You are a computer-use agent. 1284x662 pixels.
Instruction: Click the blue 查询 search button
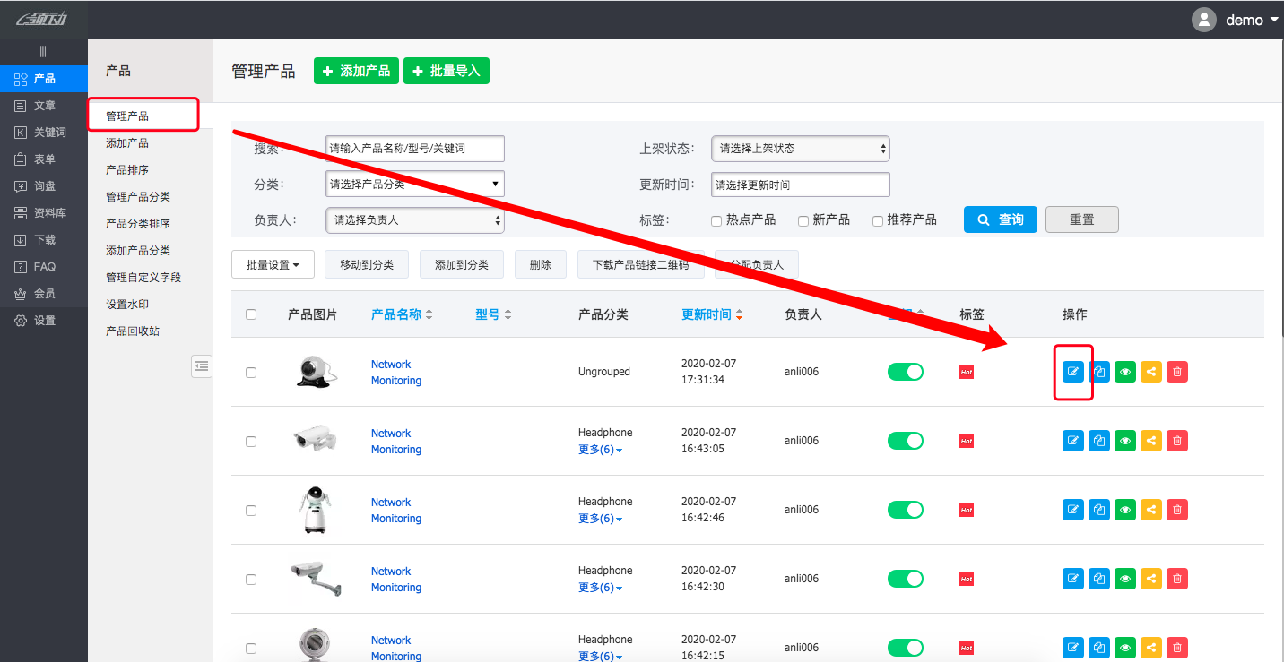[x=1001, y=219]
